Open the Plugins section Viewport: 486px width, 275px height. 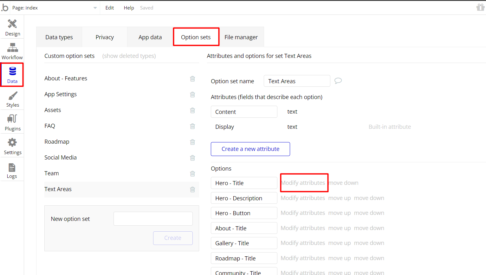pyautogui.click(x=12, y=122)
